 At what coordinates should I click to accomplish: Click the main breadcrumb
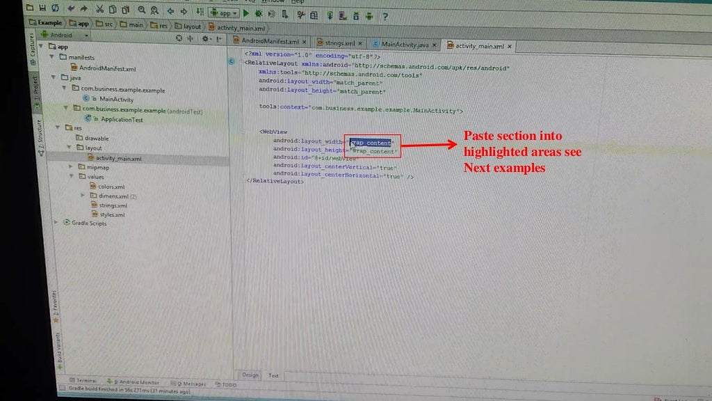coord(131,25)
